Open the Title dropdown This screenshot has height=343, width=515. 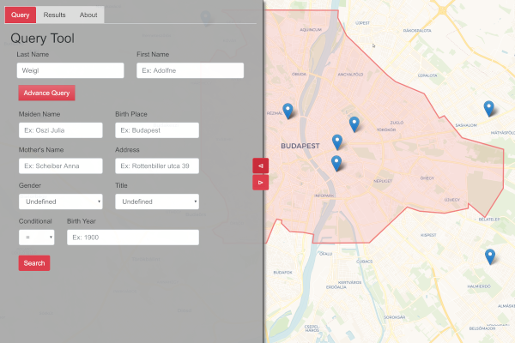click(157, 202)
